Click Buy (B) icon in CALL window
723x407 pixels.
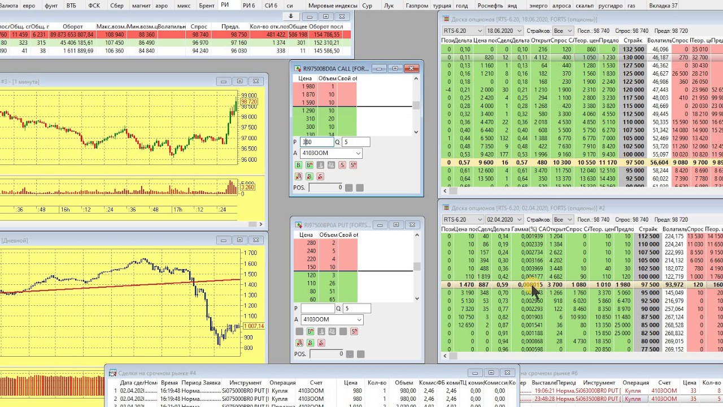pos(298,165)
